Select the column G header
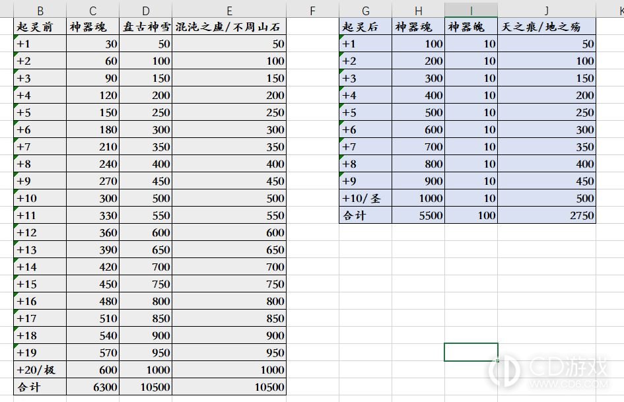The image size is (624, 402). coord(365,11)
